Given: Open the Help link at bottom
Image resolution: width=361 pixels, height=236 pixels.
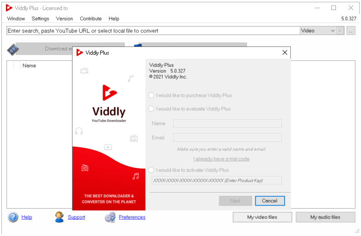Looking at the screenshot, I should click(27, 217).
